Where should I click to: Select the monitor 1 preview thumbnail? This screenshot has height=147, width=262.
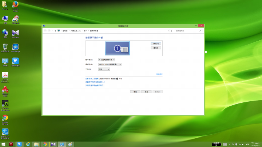(x=118, y=48)
